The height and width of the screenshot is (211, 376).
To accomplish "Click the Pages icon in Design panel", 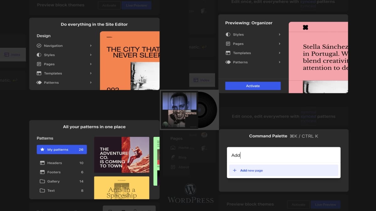I will (x=39, y=64).
